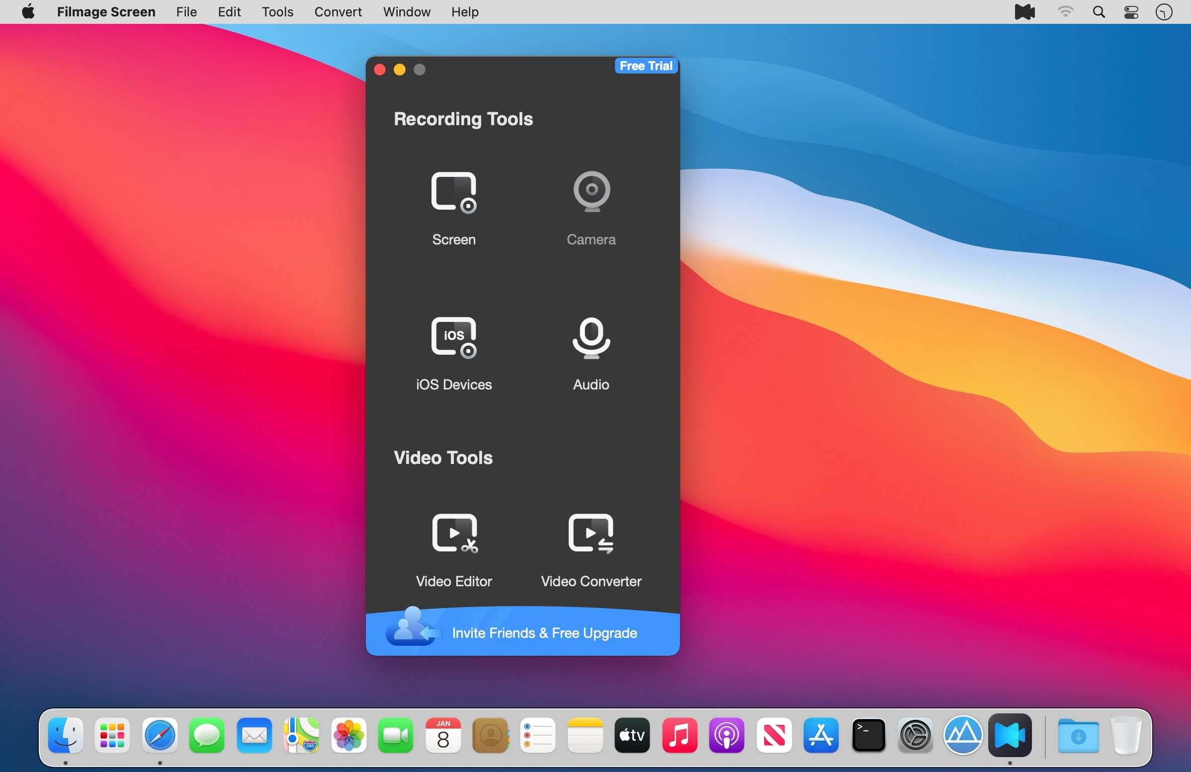Open the Camera recording tool

[591, 192]
